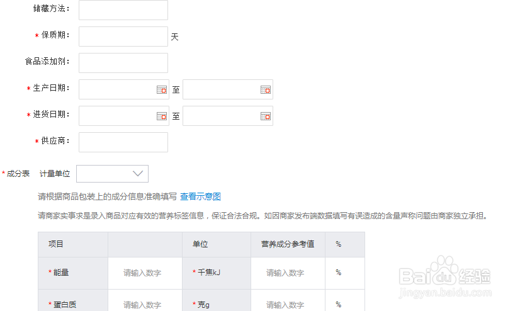Click the 储藏方法 input field
The height and width of the screenshot is (311, 520).
123,10
